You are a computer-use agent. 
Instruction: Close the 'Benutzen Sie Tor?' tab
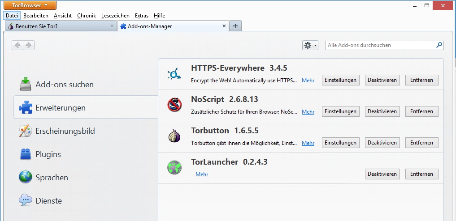tap(112, 26)
